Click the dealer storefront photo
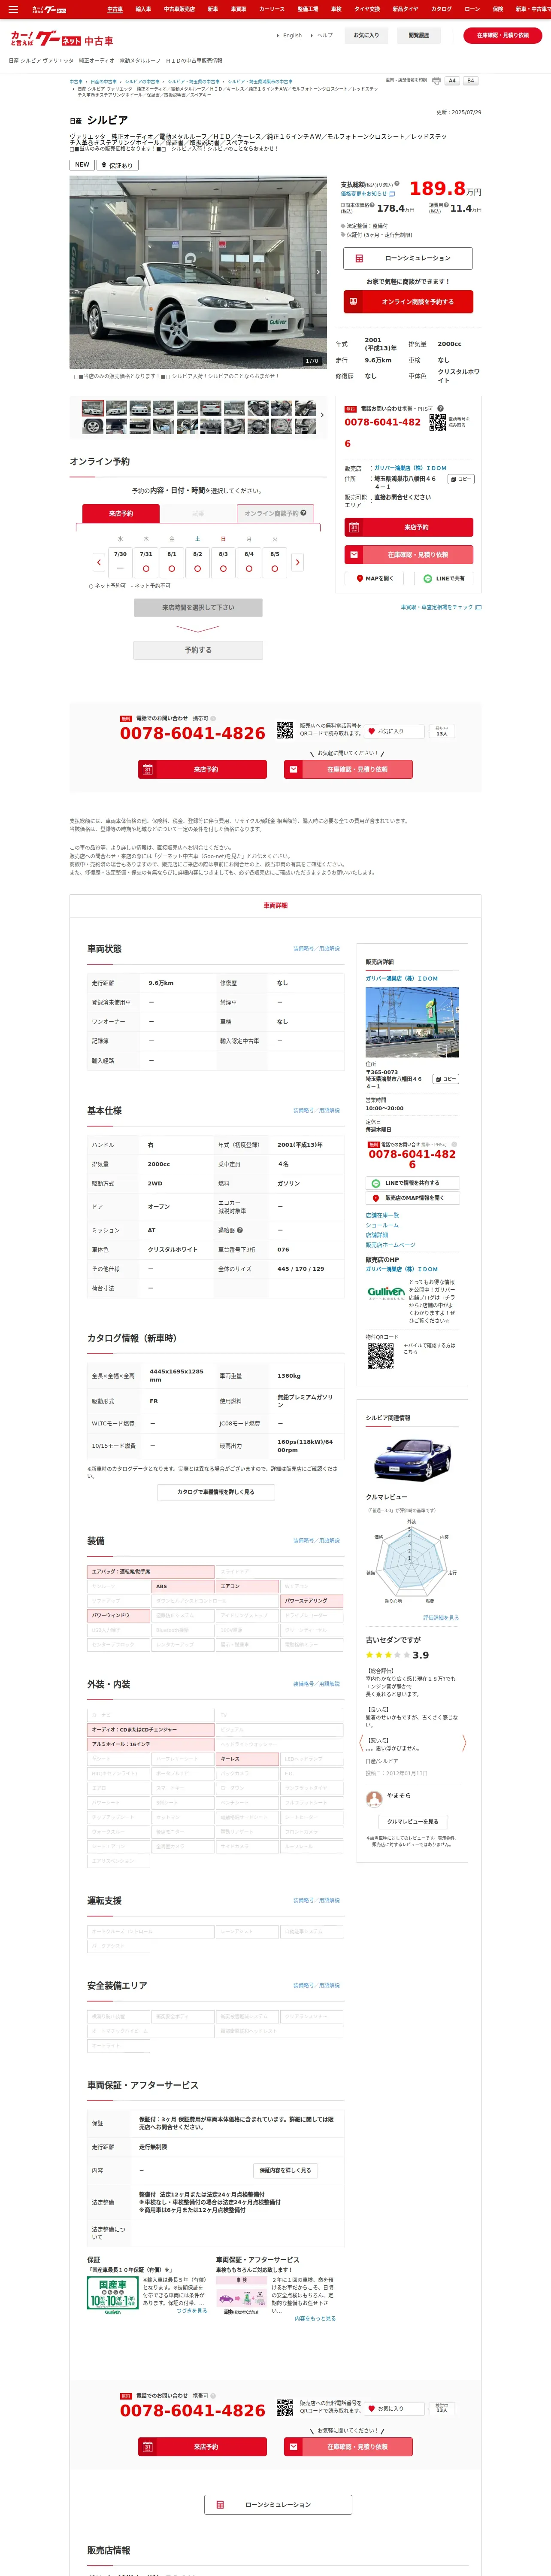 pos(412,1022)
